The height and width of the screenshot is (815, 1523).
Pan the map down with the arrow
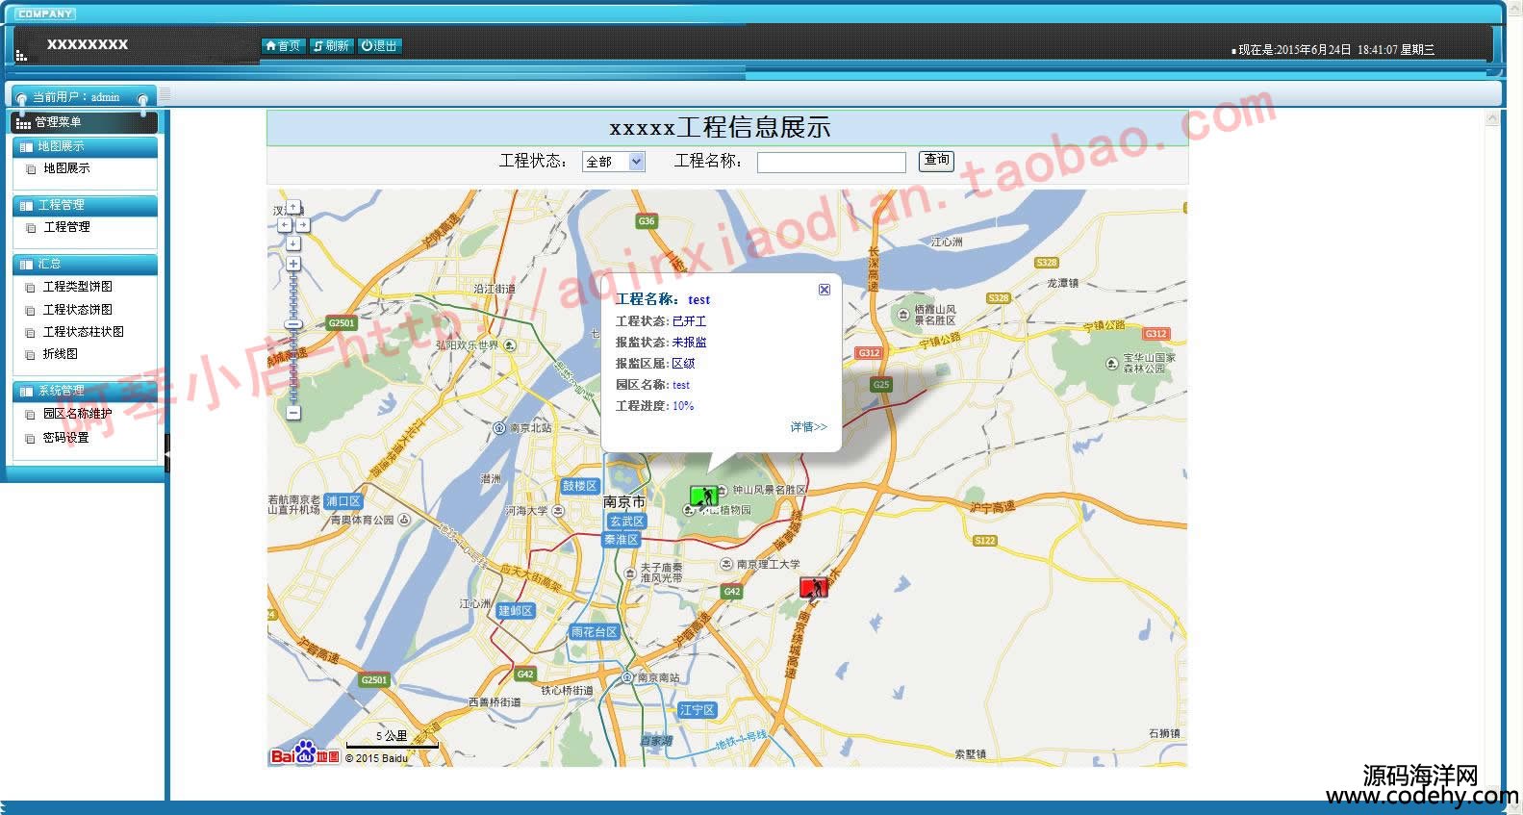(293, 242)
